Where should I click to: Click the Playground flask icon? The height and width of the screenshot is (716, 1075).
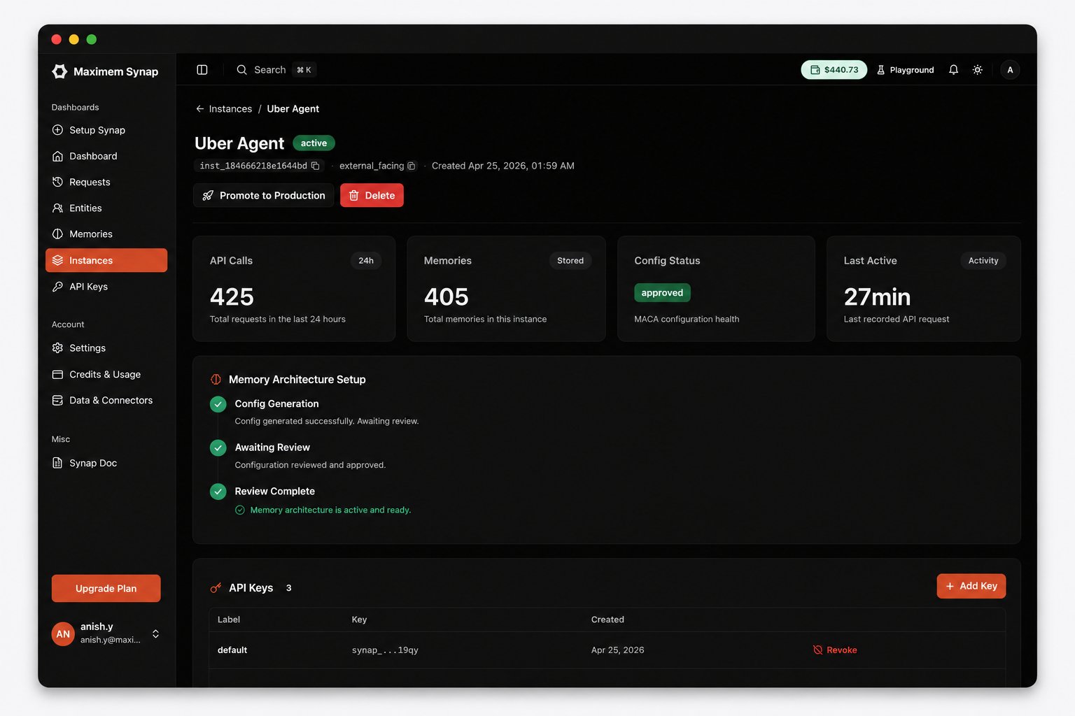881,70
